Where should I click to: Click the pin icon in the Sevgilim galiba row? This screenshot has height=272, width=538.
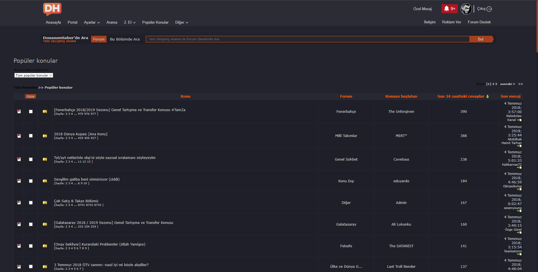pyautogui.click(x=19, y=181)
